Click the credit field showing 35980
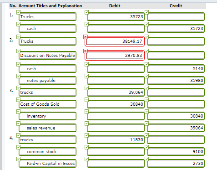The width and height of the screenshot is (217, 170). (x=176, y=80)
